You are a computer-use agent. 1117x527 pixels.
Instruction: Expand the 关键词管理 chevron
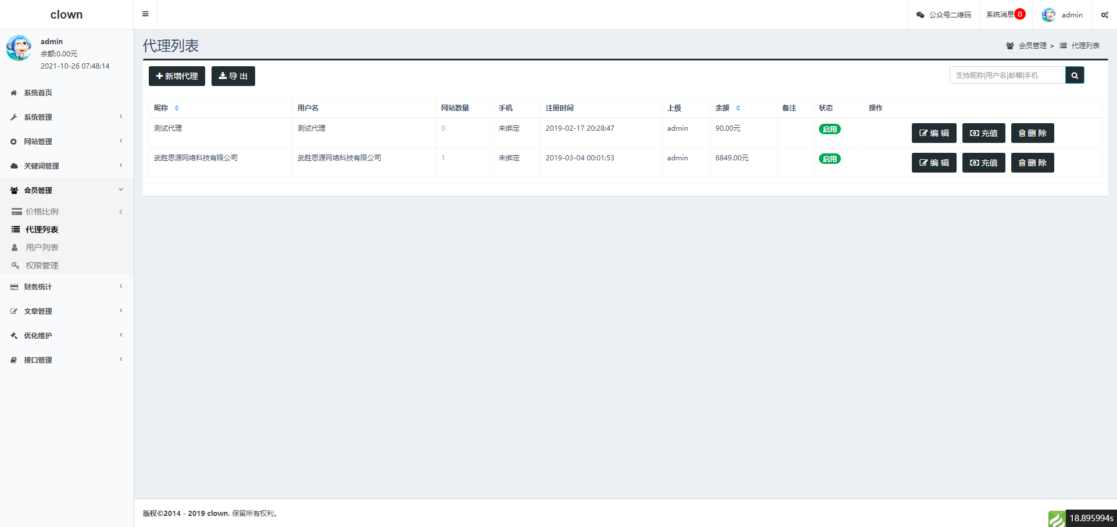click(x=121, y=166)
